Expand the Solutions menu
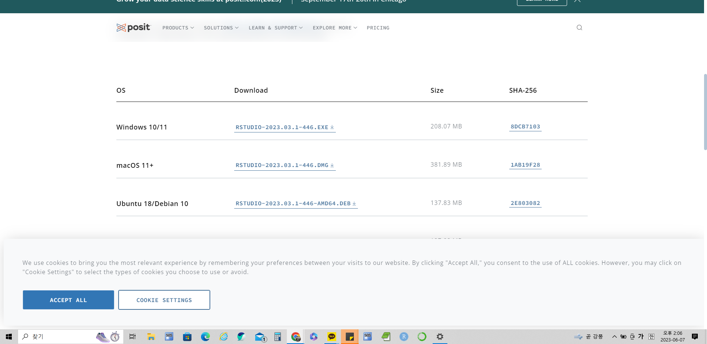The image size is (707, 344). tap(221, 28)
